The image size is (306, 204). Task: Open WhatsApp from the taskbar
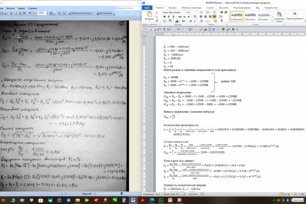coord(161,200)
